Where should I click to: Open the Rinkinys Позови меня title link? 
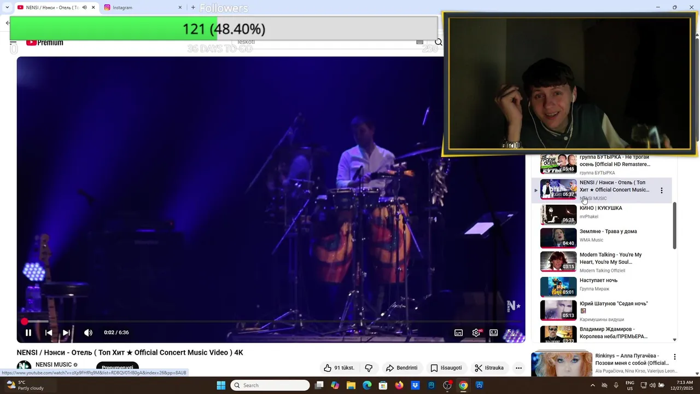coord(632,360)
